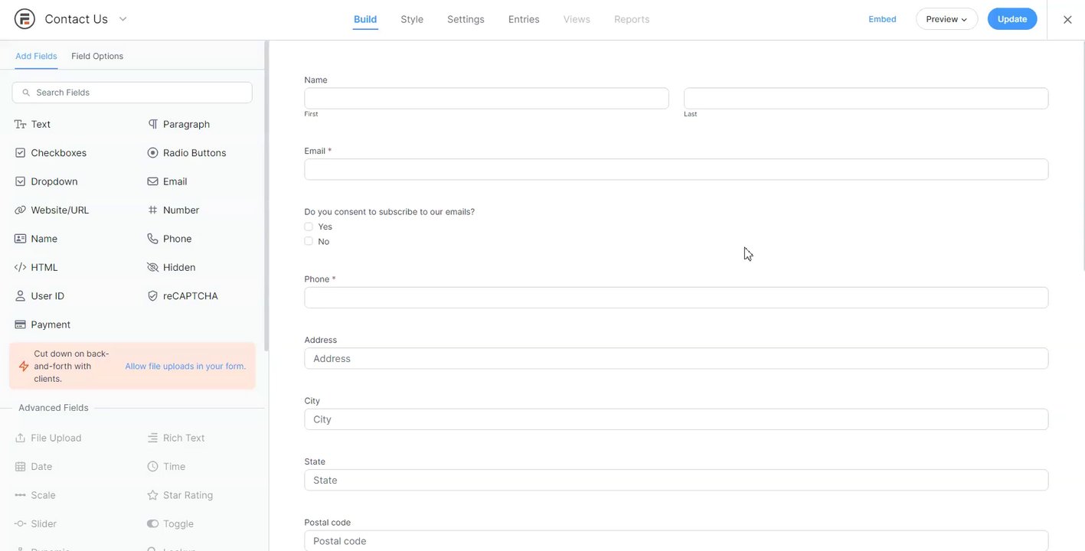Open the Field Options tab
Image resolution: width=1085 pixels, height=551 pixels.
click(x=97, y=56)
